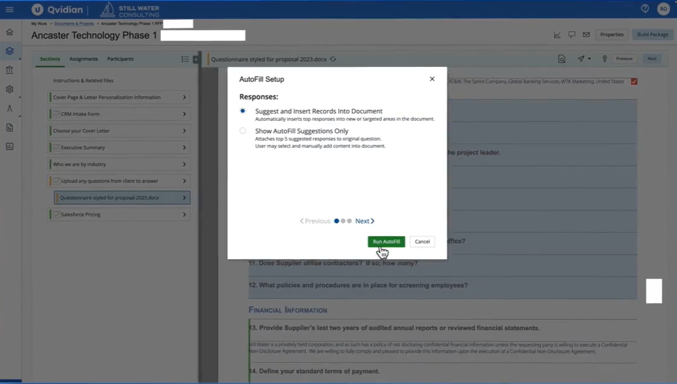
Task: Select the Choose your Cover Letter section
Action: click(x=119, y=131)
